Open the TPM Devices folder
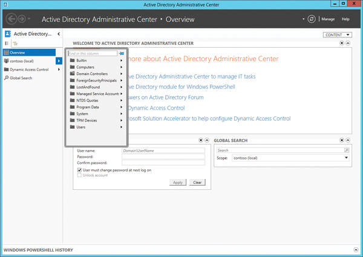The image size is (363, 257). pyautogui.click(x=87, y=120)
